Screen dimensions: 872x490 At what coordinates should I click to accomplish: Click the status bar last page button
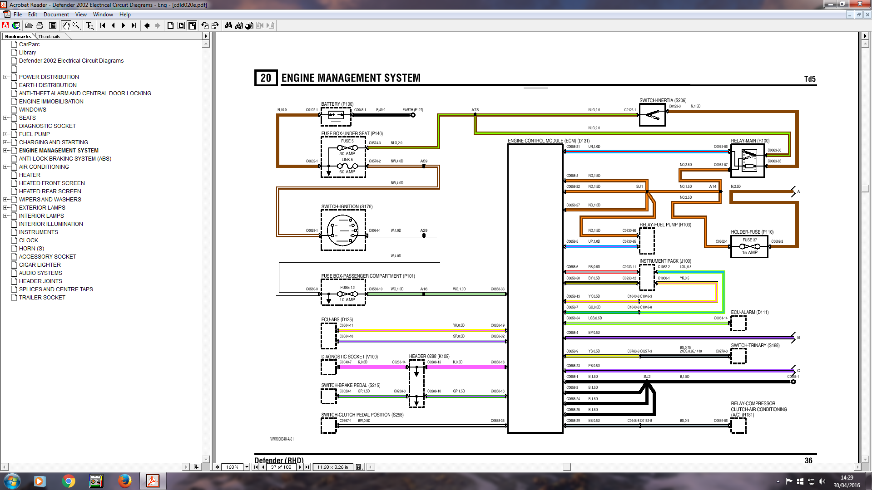[x=307, y=467]
